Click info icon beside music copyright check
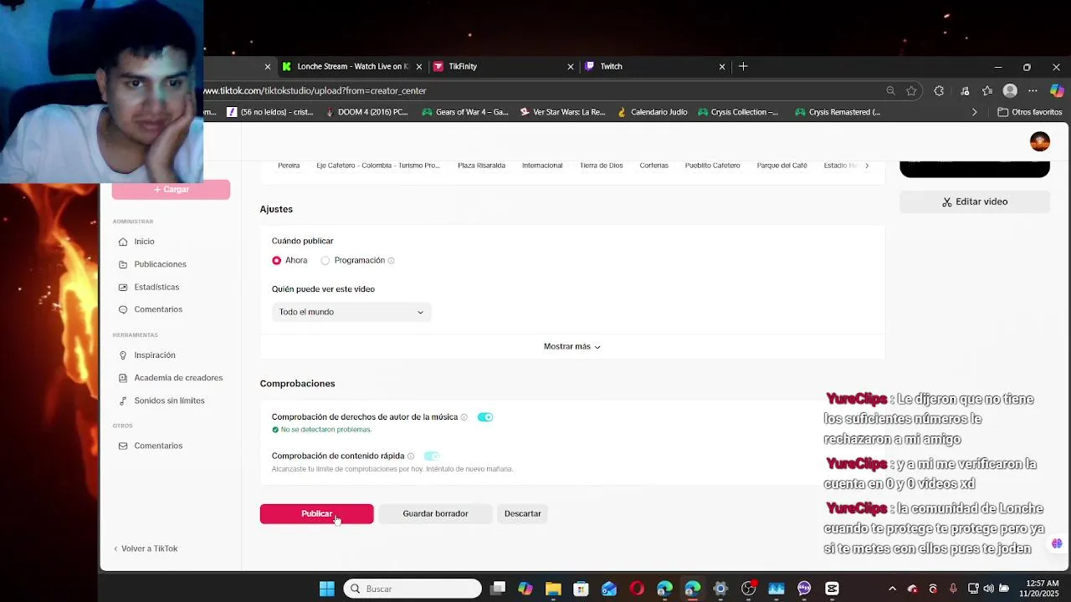 click(x=464, y=417)
